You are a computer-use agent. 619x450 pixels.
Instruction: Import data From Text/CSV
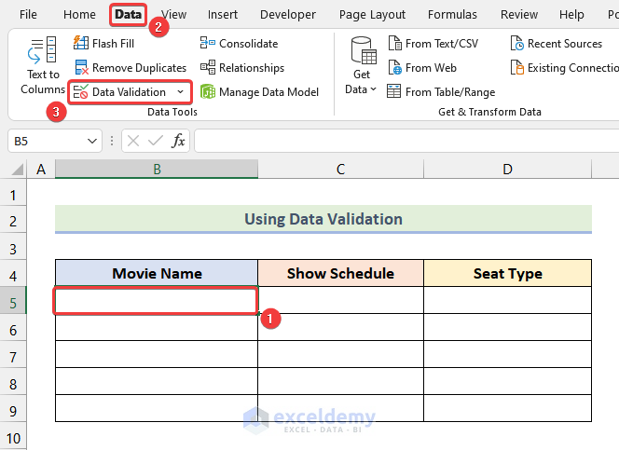[x=395, y=44]
